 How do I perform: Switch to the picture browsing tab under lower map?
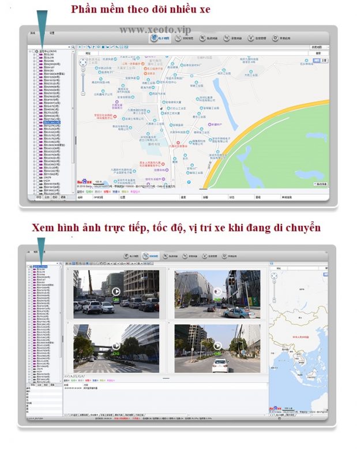(x=290, y=415)
